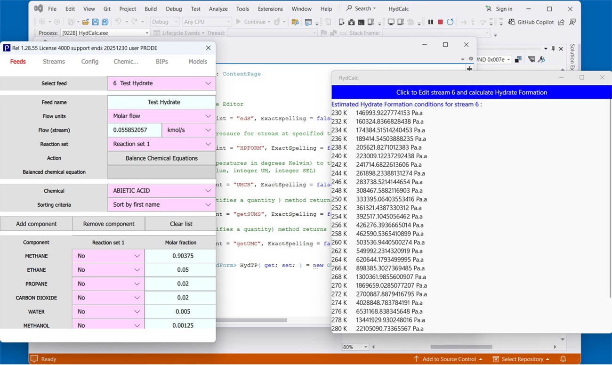Click Continue in the debug toolbar
This screenshot has width=612, height=365.
(252, 22)
